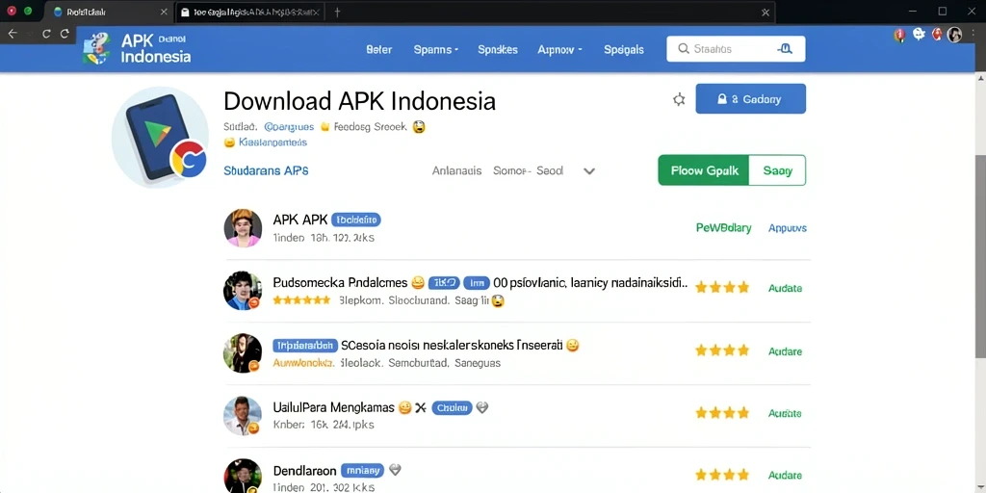The height and width of the screenshot is (493, 986).
Task: Open UailulPara Mengkamas user avatar
Action: click(x=243, y=416)
